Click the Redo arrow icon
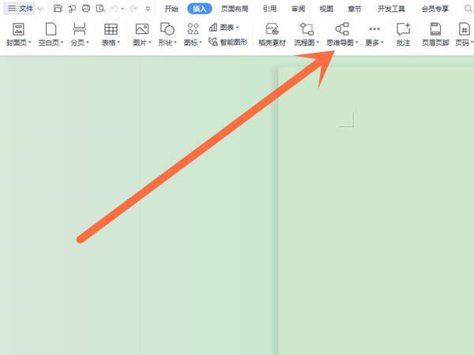This screenshot has width=474, height=355. [x=133, y=9]
